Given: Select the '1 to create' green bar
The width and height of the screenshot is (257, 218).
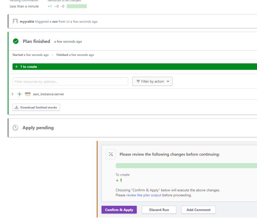Looking at the screenshot, I should tap(135, 67).
